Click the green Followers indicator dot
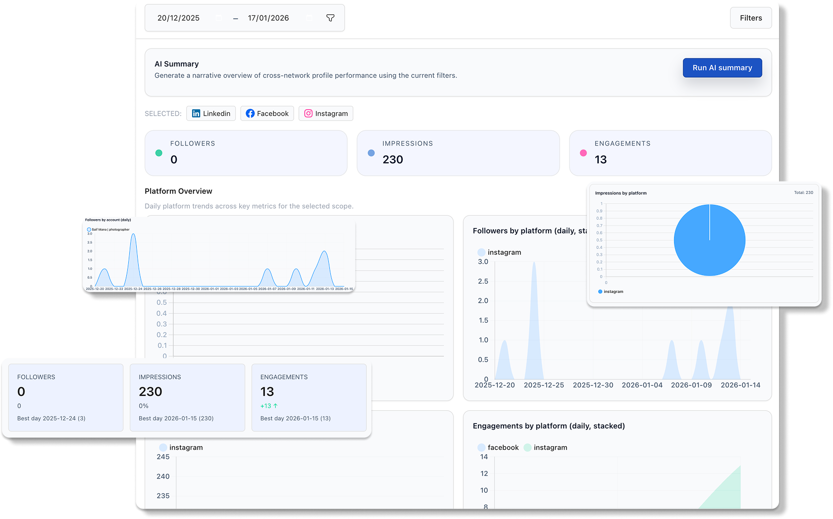This screenshot has width=833, height=519. point(159,153)
